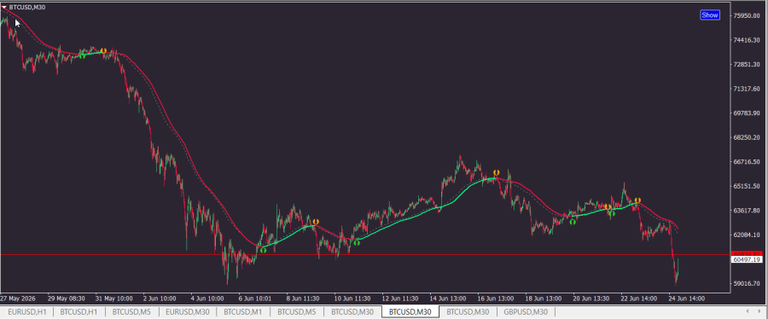Click the 29 May 08:30 time label

[67, 299]
